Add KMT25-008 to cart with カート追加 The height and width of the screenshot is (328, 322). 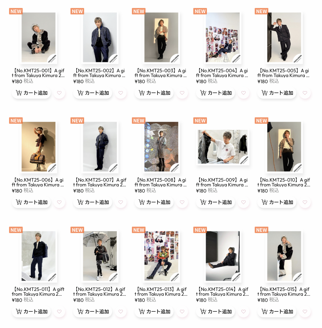pyautogui.click(x=154, y=202)
